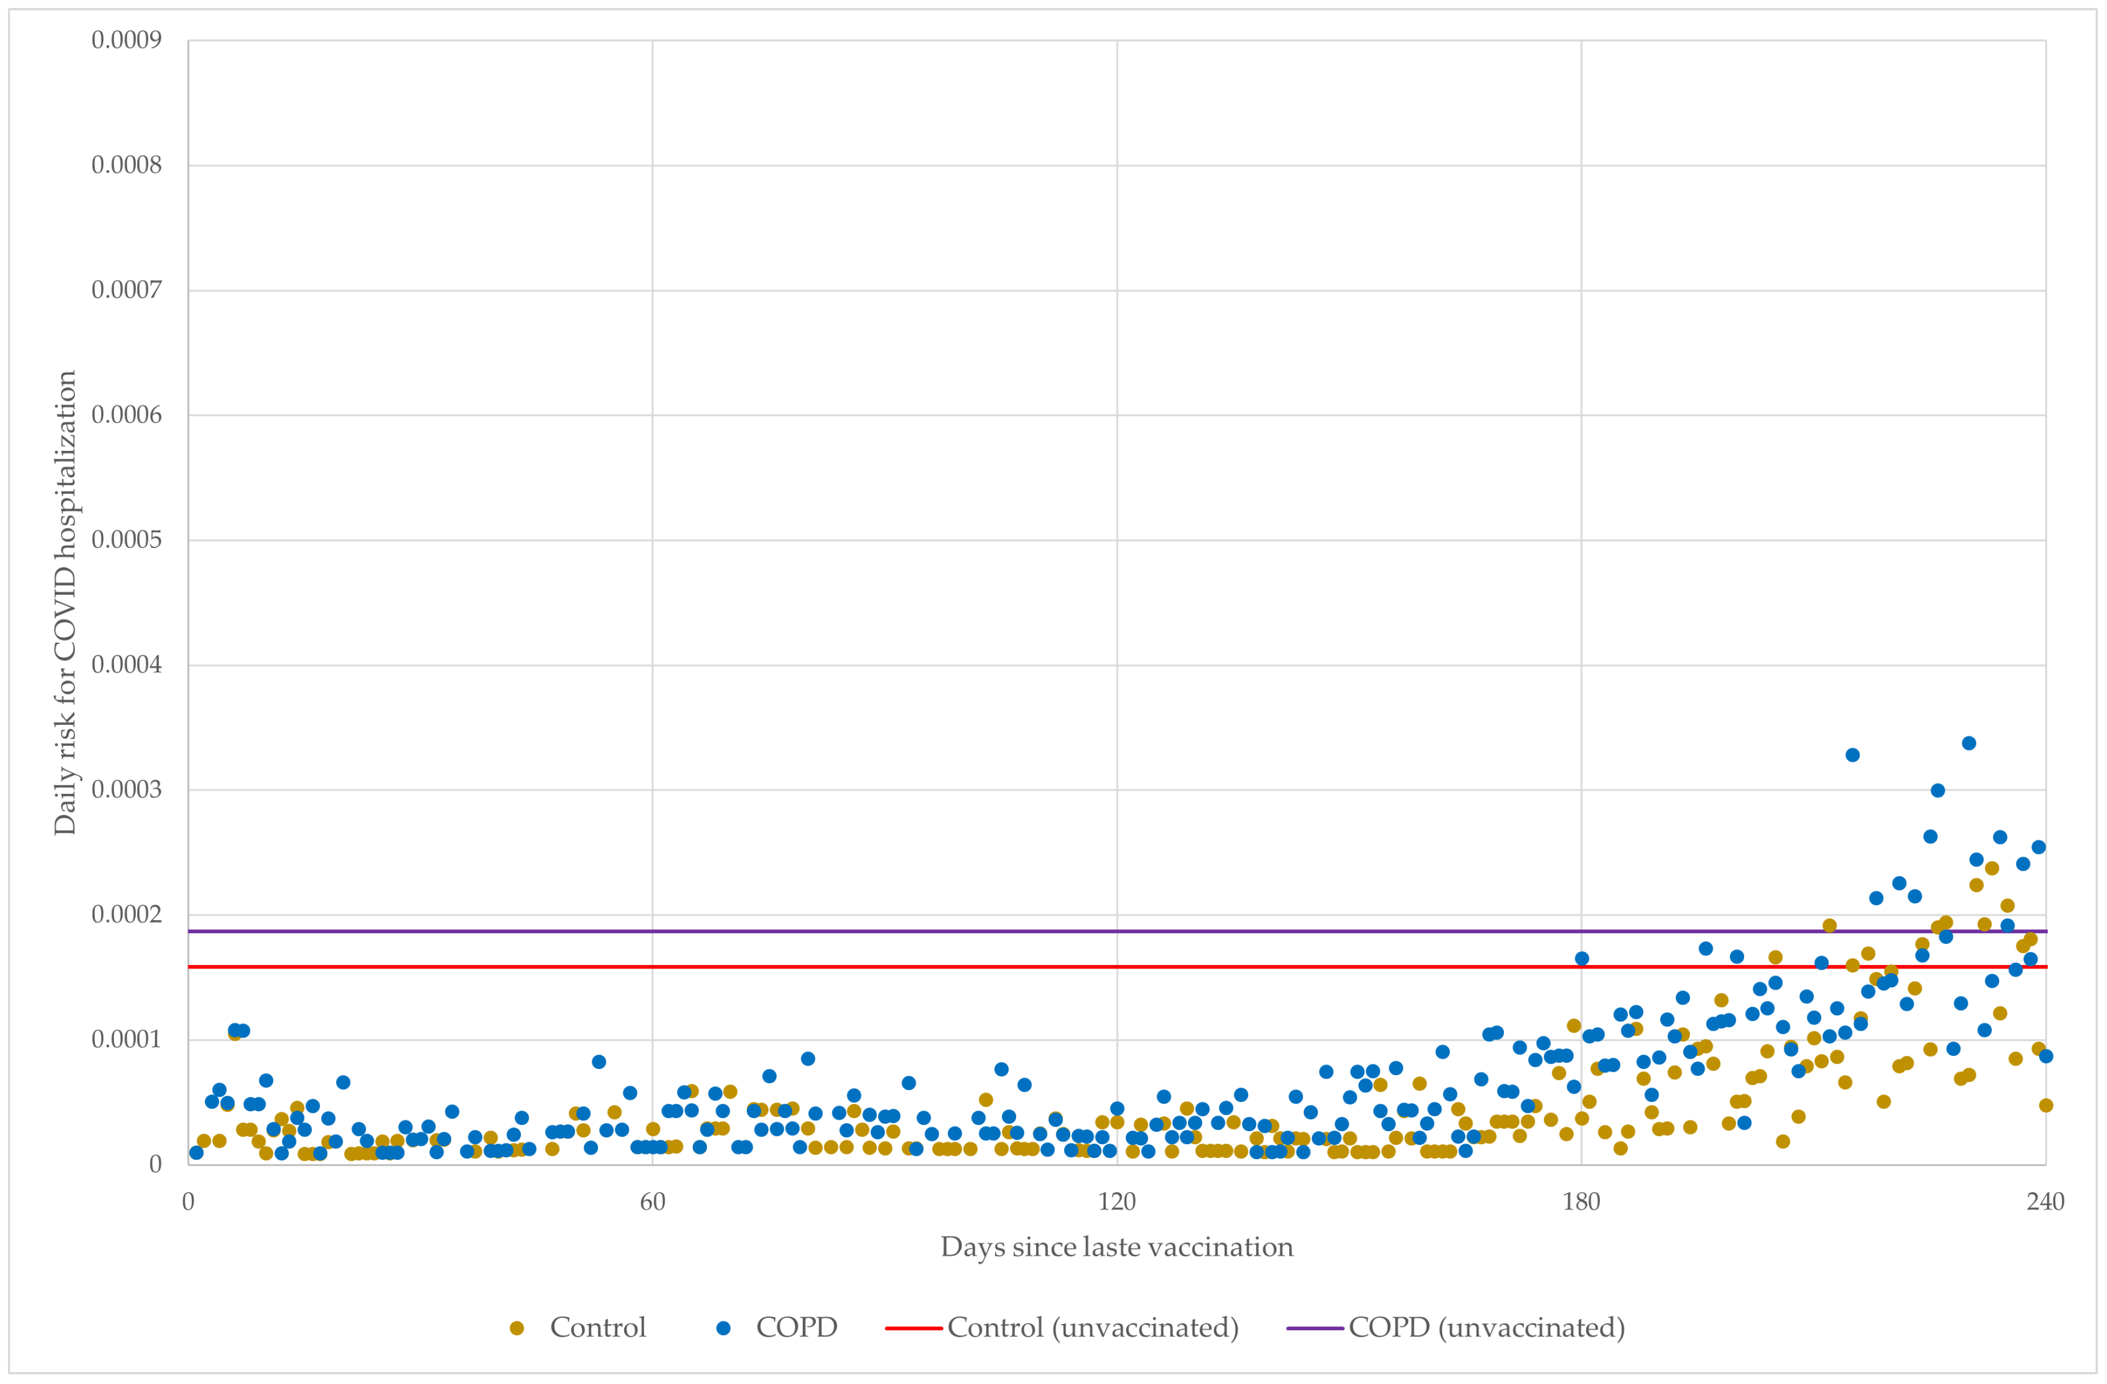2107x1384 pixels.
Task: Select the COPD (unvaccinated) legend text
Action: tap(1486, 1327)
